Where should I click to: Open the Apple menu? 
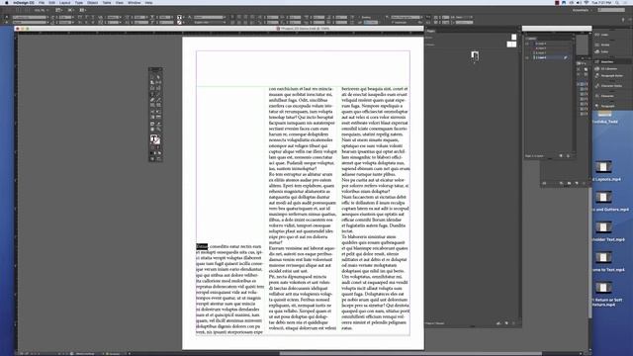pos(7,3)
